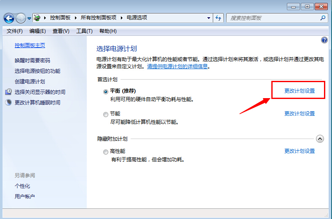Screen dimensions: 332x219
Task: Refresh the page with the refresh icon
Action: (218, 18)
